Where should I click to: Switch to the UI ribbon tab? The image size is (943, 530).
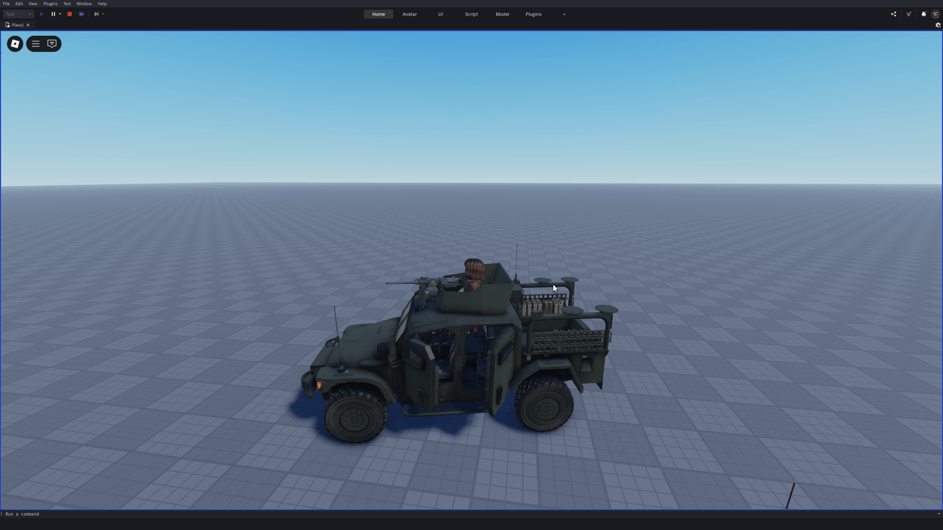(441, 14)
